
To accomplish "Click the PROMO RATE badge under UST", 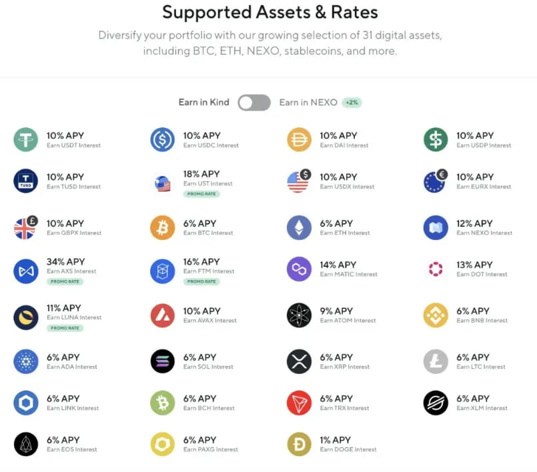I will coord(201,194).
